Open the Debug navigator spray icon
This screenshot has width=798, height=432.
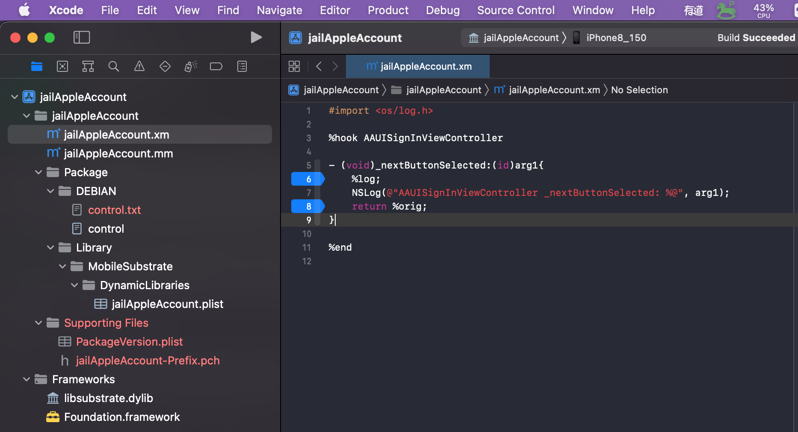click(x=191, y=66)
